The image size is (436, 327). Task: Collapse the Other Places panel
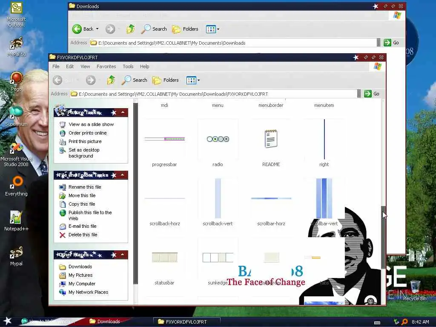tap(123, 255)
